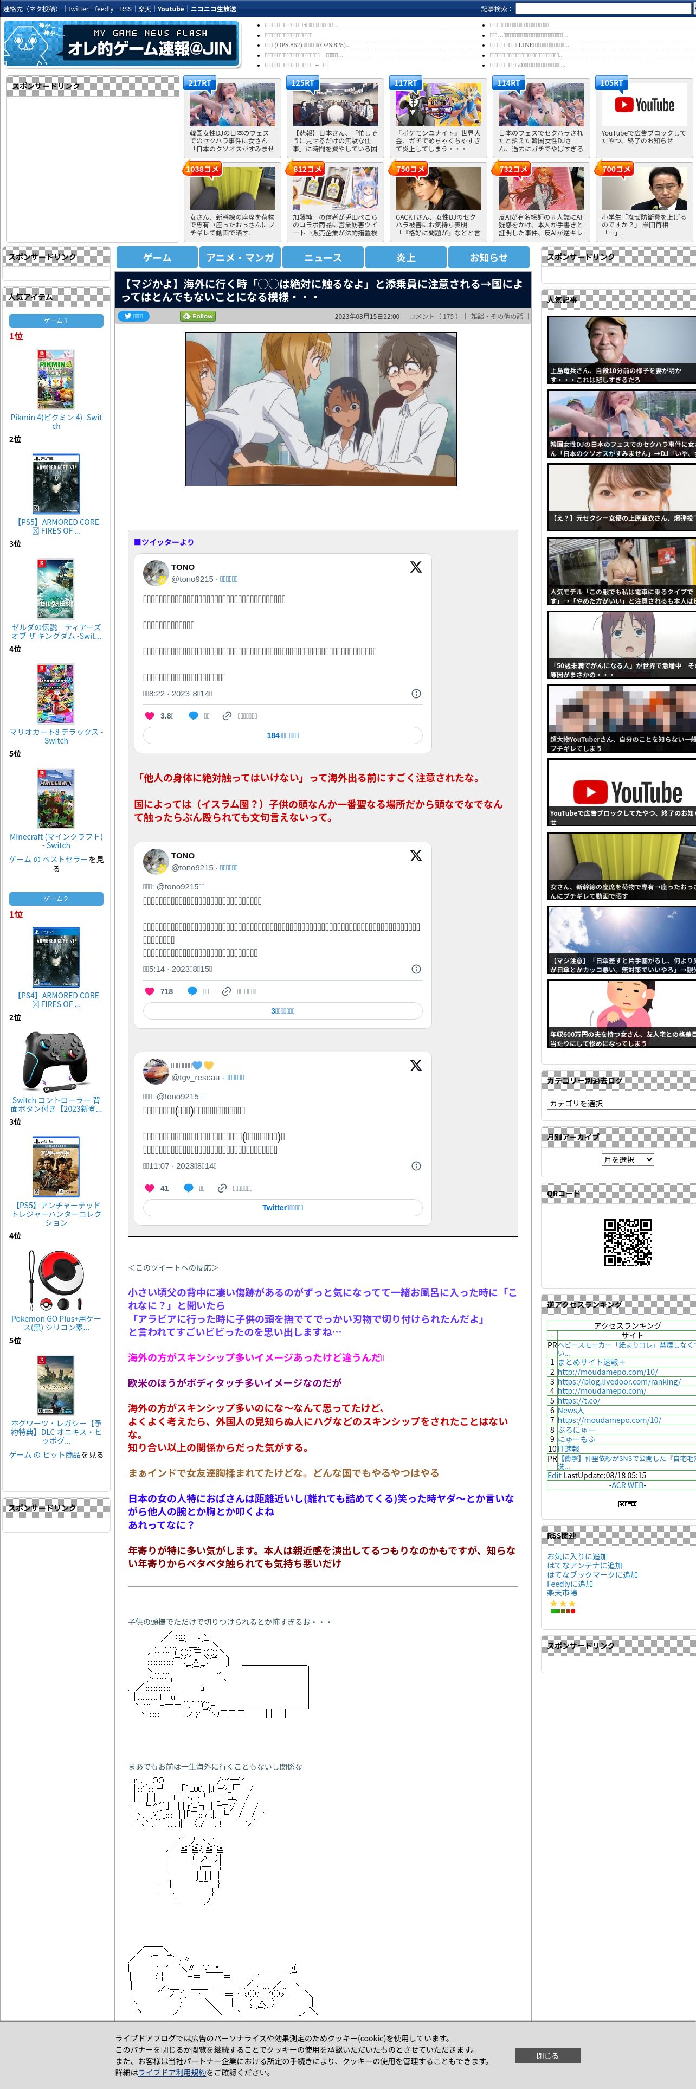Open the コメント（175） link
Viewport: 696px width, 2089px height.
(x=434, y=316)
